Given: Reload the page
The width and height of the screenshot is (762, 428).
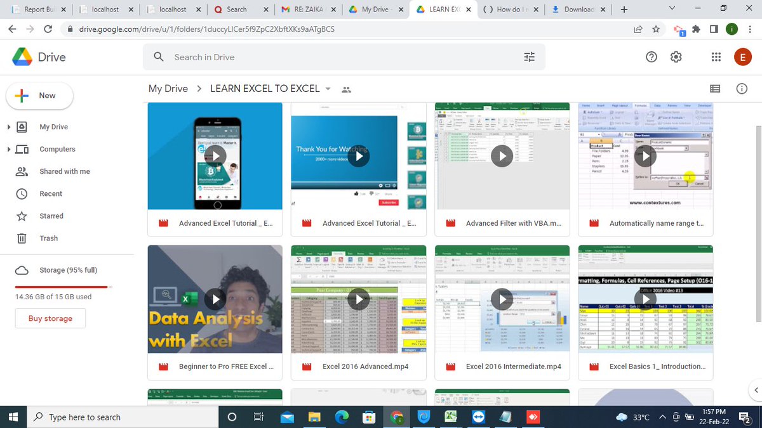Looking at the screenshot, I should coord(48,29).
